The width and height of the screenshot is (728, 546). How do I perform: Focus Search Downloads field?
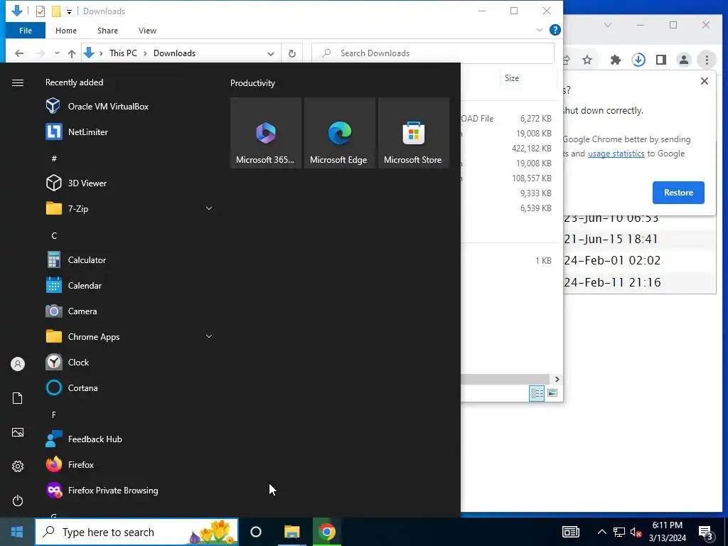pos(433,53)
